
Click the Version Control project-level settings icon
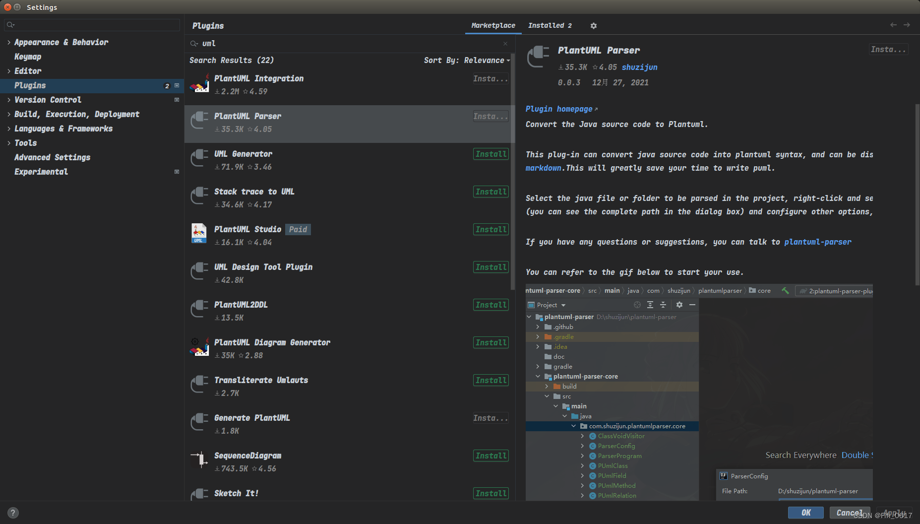coord(177,100)
